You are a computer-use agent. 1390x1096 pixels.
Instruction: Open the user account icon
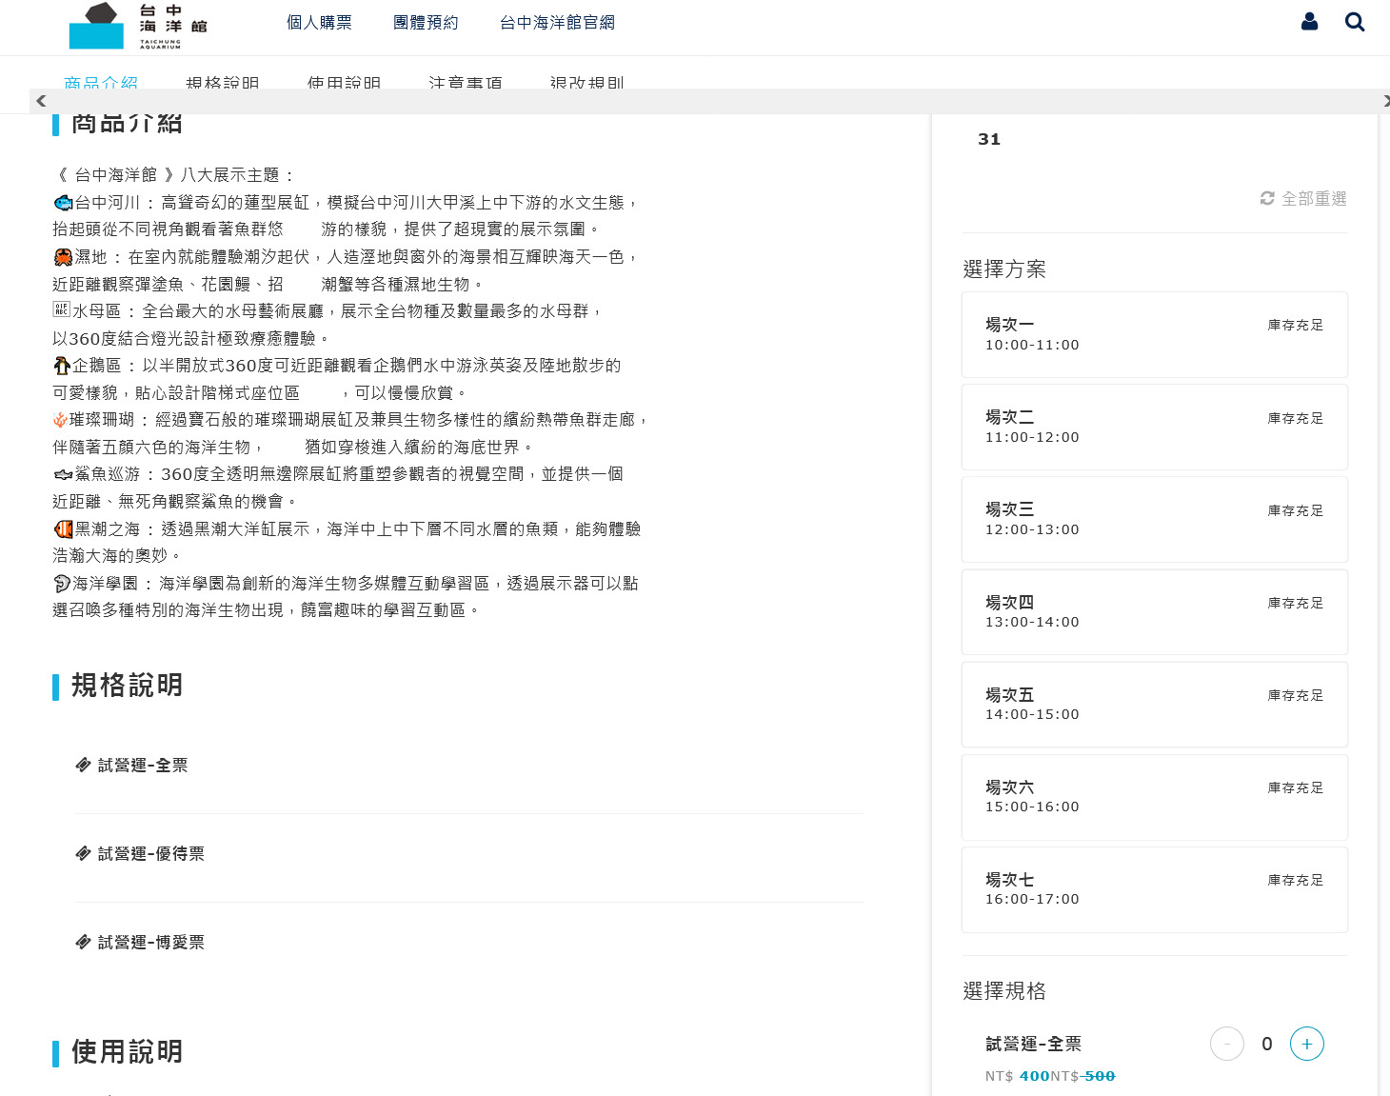(1309, 22)
